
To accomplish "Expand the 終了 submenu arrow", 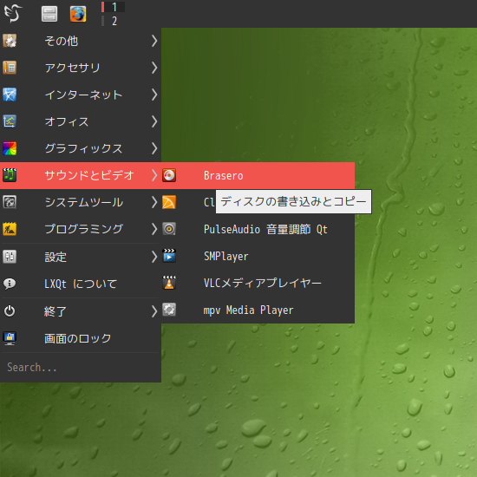I will point(154,311).
